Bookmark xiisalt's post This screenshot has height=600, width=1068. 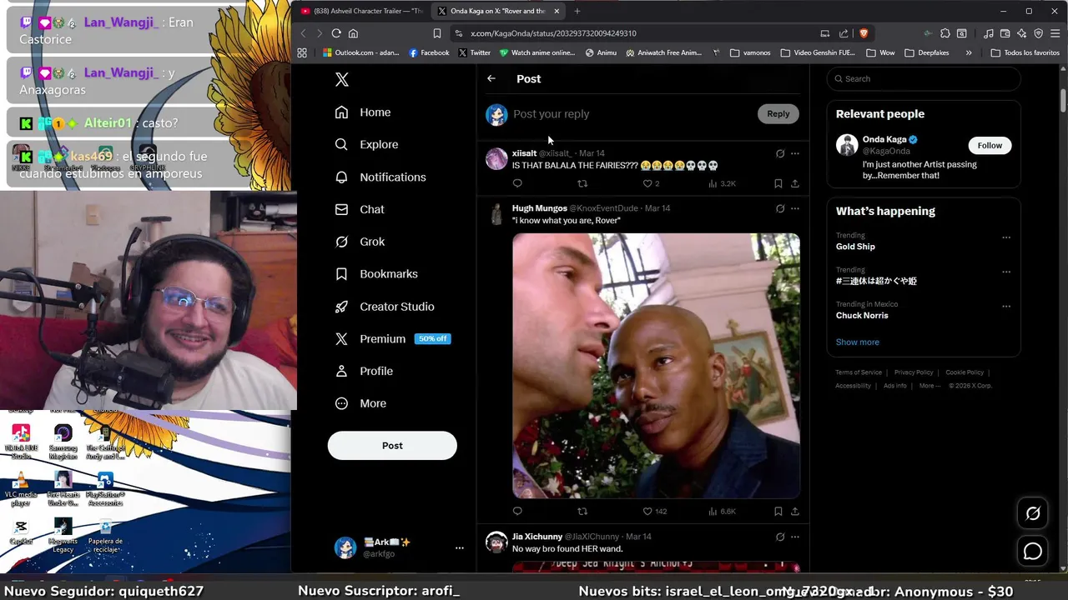(778, 183)
